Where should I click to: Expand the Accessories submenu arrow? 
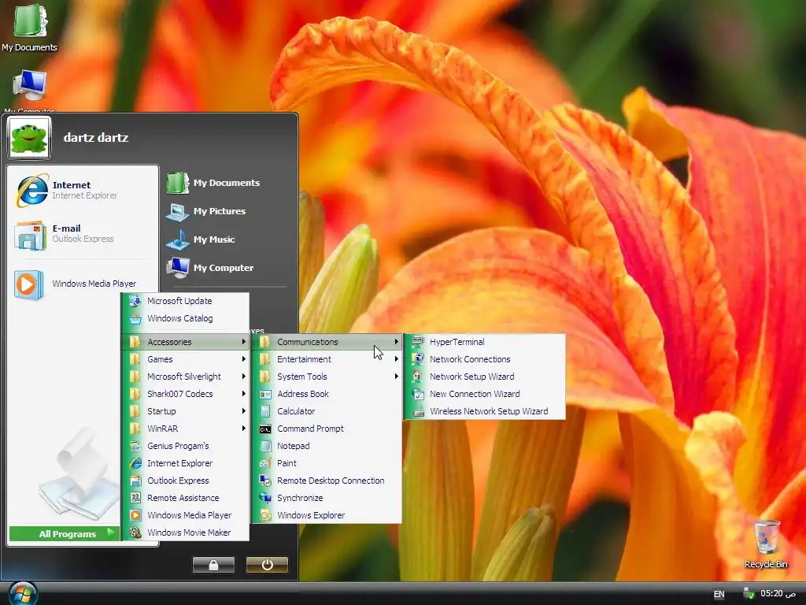(x=244, y=342)
